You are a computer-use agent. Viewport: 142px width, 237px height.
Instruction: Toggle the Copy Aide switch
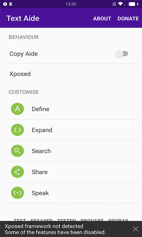pos(122,54)
